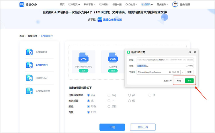Select tif format radio button
The height and width of the screenshot is (133, 215).
pyautogui.click(x=150, y=95)
